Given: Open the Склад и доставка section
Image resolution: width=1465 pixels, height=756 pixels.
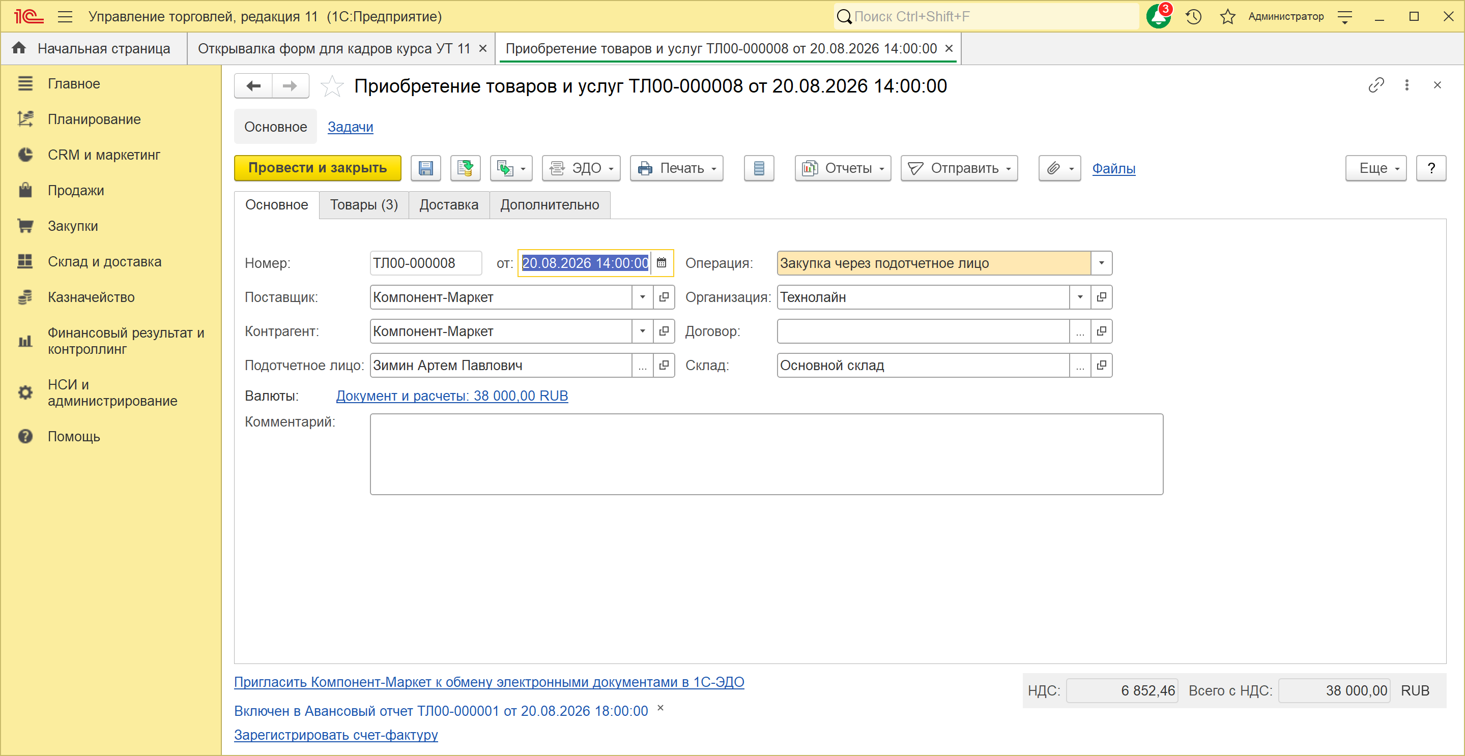Looking at the screenshot, I should (105, 262).
